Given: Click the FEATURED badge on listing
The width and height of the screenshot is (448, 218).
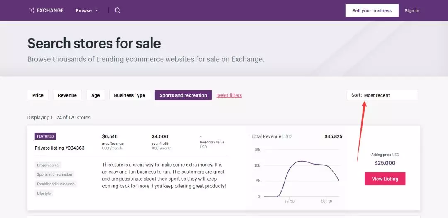Looking at the screenshot, I should (x=45, y=136).
